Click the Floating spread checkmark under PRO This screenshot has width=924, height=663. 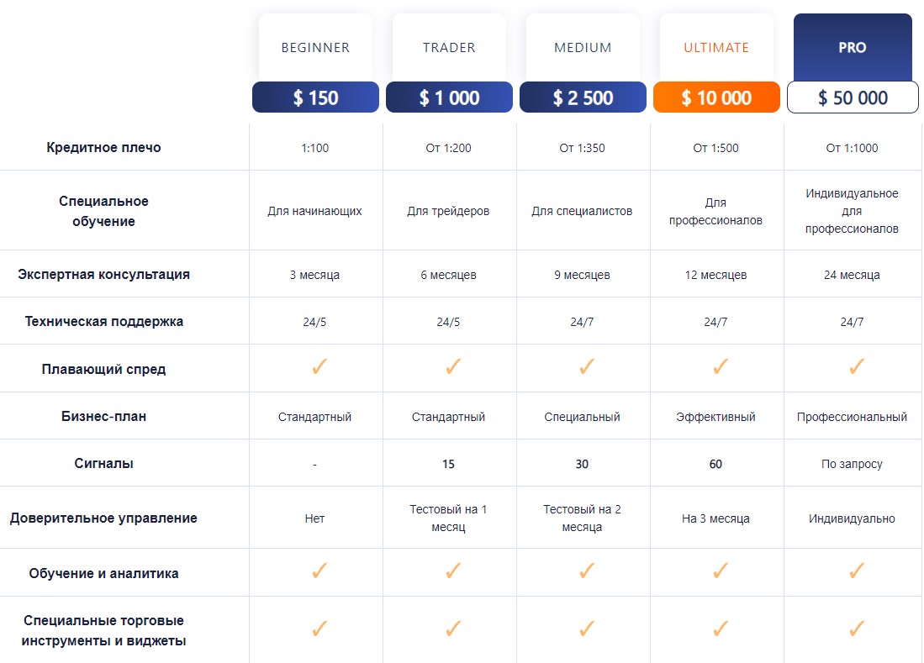pos(857,367)
